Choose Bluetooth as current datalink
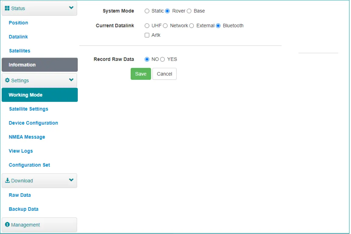351x234 pixels. tap(218, 26)
